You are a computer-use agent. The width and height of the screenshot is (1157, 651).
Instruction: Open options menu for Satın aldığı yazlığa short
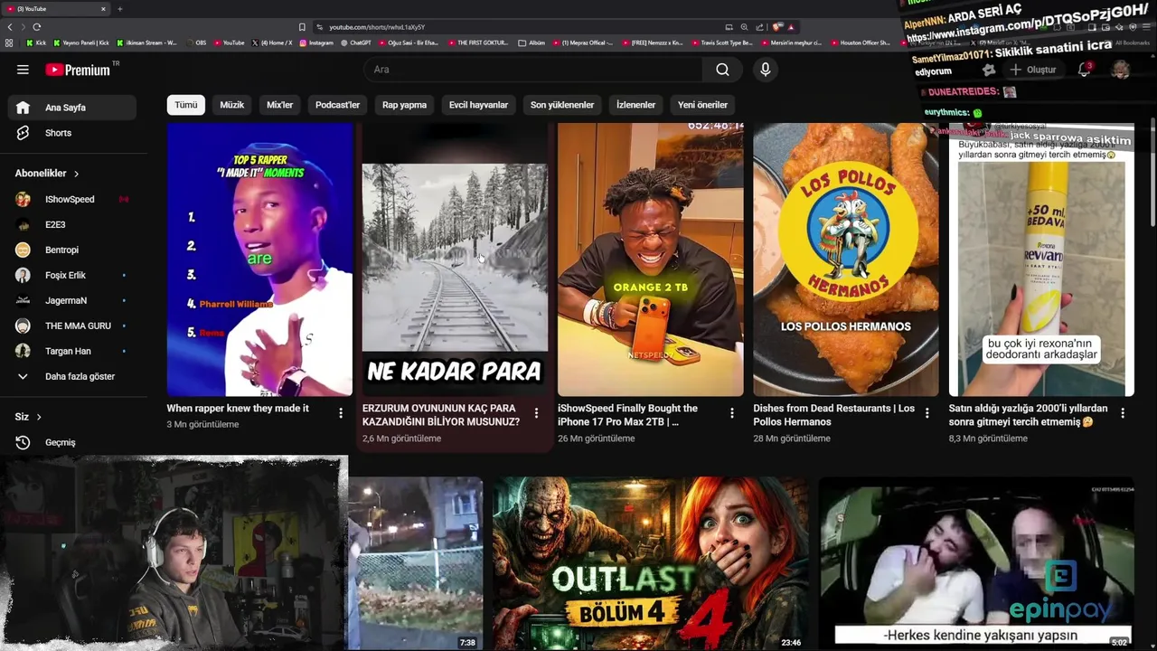point(1123,413)
